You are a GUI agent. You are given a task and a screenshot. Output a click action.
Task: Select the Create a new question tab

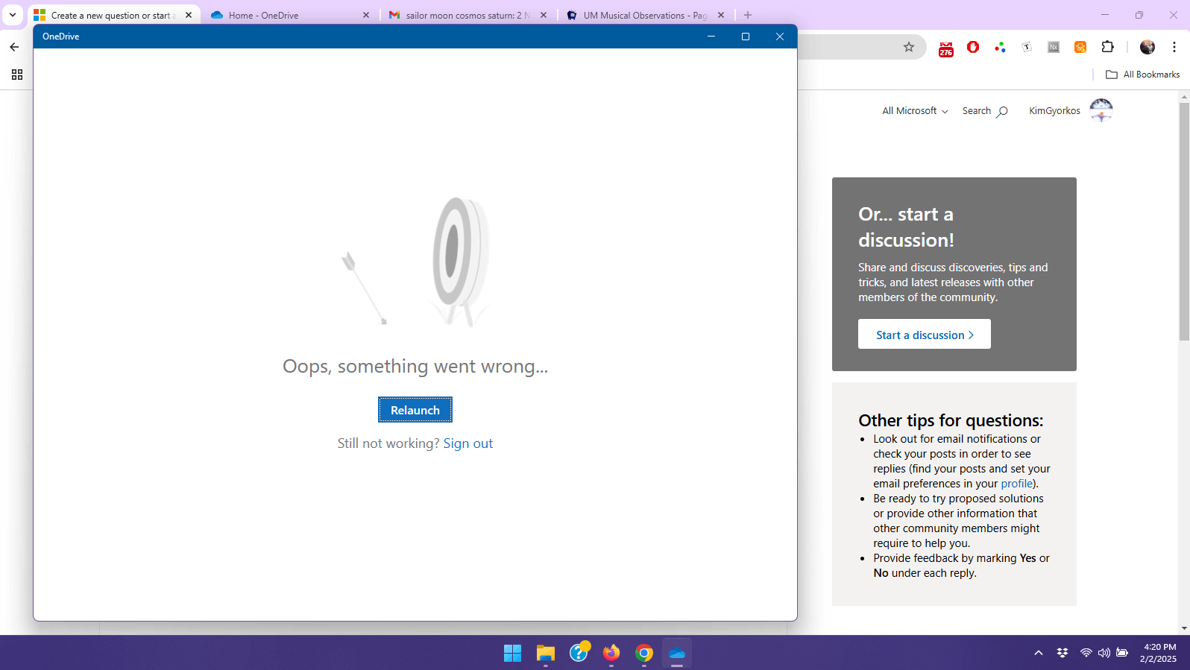[x=113, y=15]
